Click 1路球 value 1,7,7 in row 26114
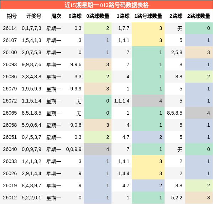This screenshot has width=213, height=204. point(124,28)
